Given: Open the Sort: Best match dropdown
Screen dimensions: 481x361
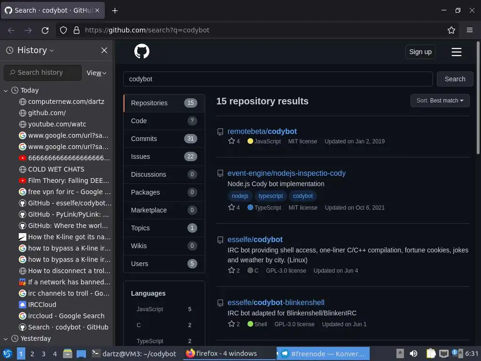Looking at the screenshot, I should 440,101.
